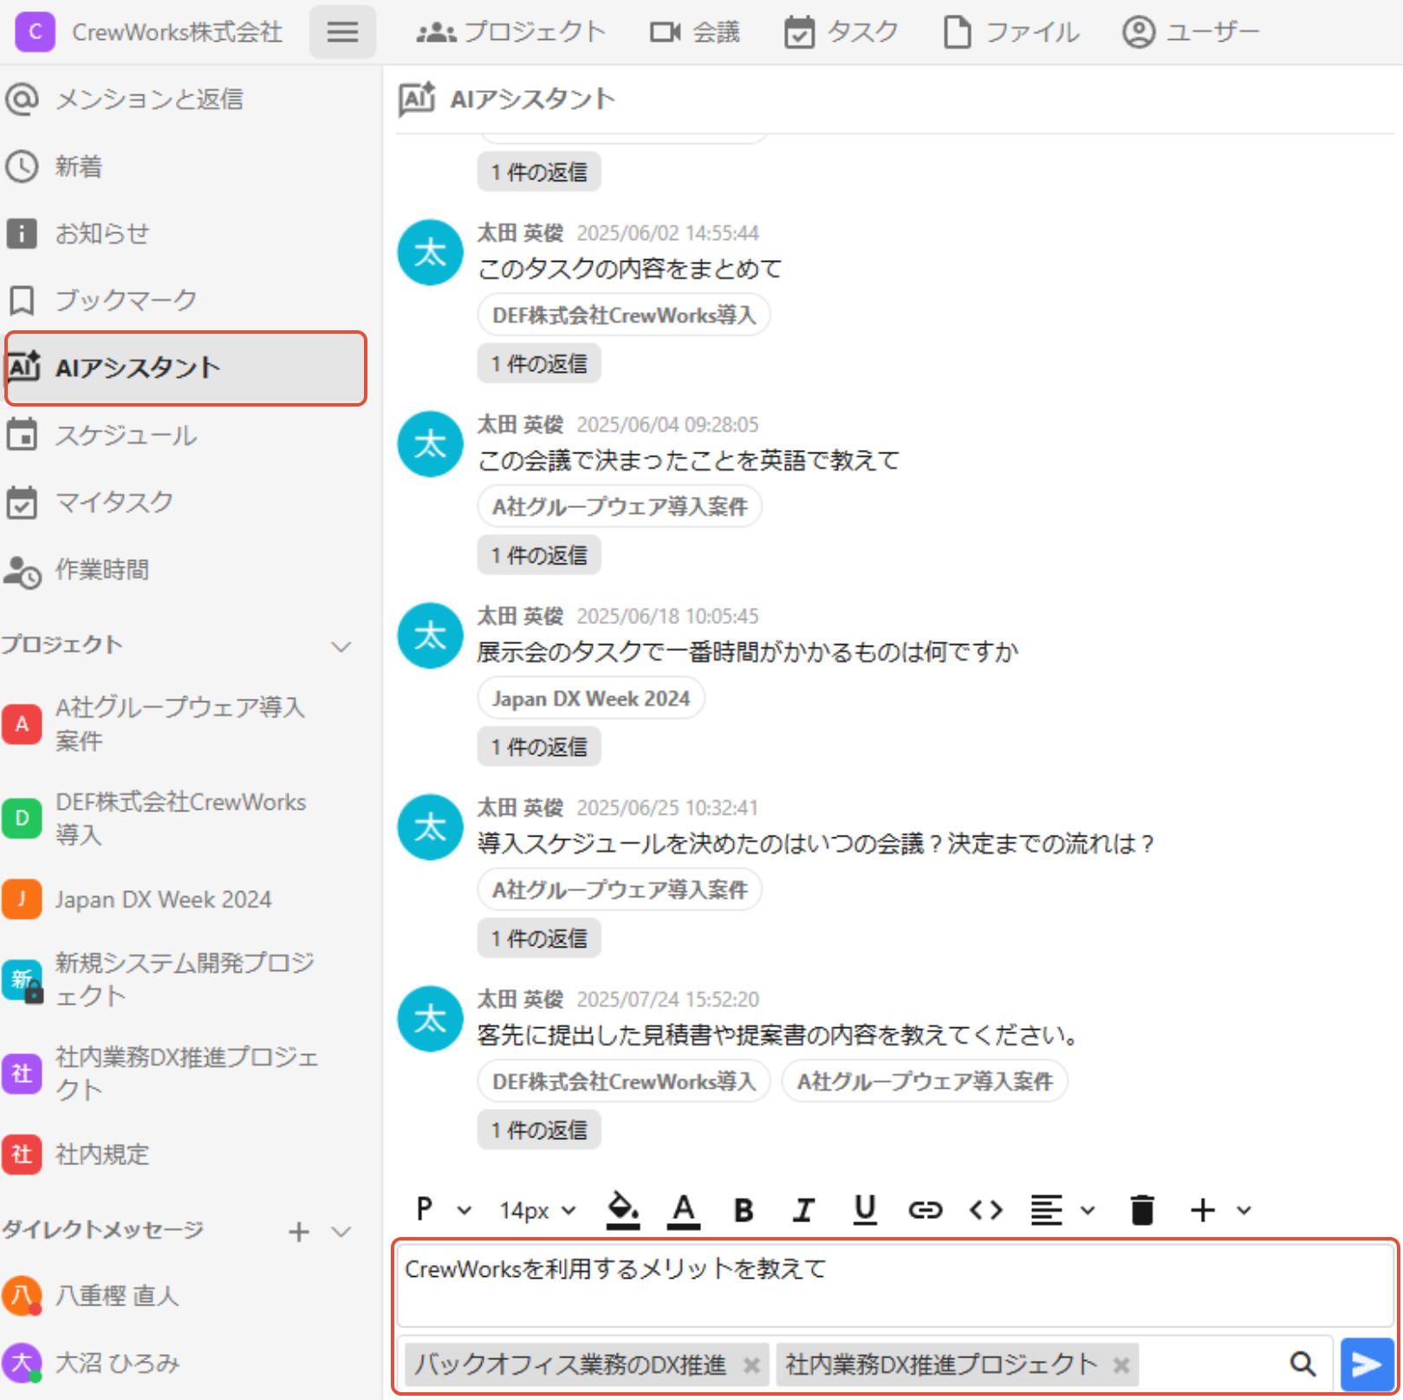Click the AIアシスタント header icon

417,99
